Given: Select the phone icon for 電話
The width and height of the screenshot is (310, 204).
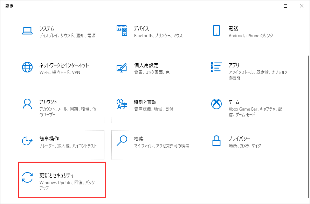Looking at the screenshot, I should pyautogui.click(x=216, y=31).
